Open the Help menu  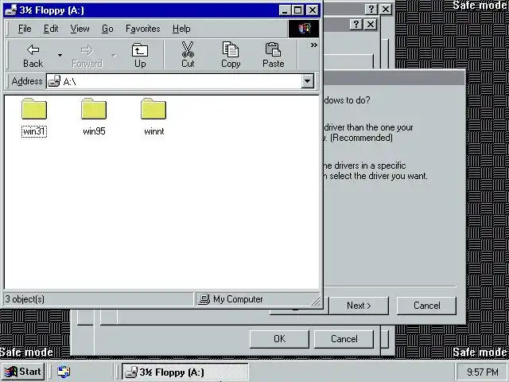point(181,29)
